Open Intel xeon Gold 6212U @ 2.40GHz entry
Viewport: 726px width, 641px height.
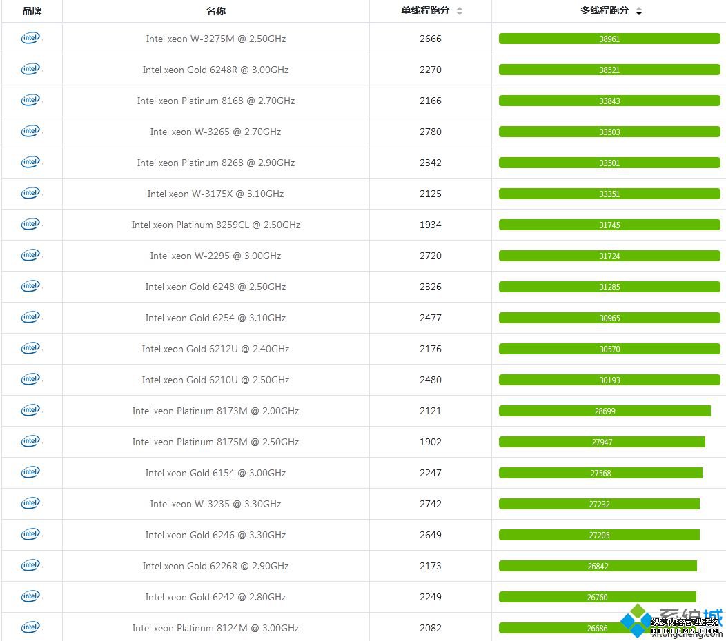(x=216, y=349)
